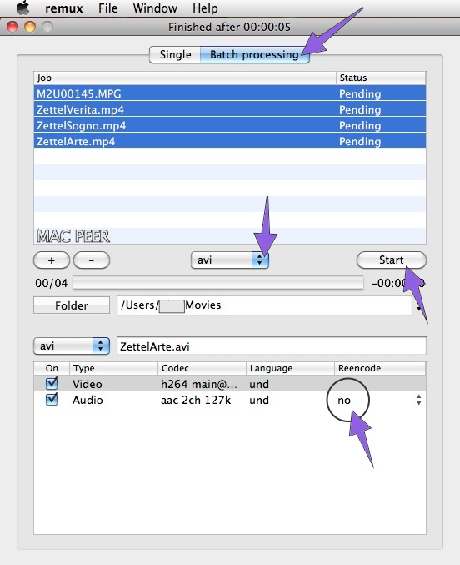Screen dimensions: 460x565
Task: Click the M2U00145.MPG Pending status
Action: [360, 93]
